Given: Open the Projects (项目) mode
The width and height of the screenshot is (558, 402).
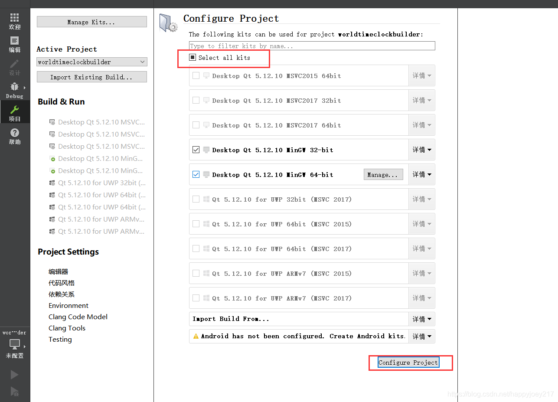Looking at the screenshot, I should 15,113.
